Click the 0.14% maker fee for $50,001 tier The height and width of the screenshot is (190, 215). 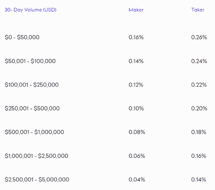[136, 61]
